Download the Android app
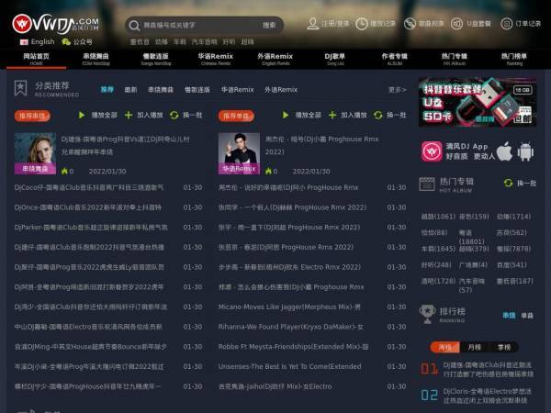 [x=525, y=151]
